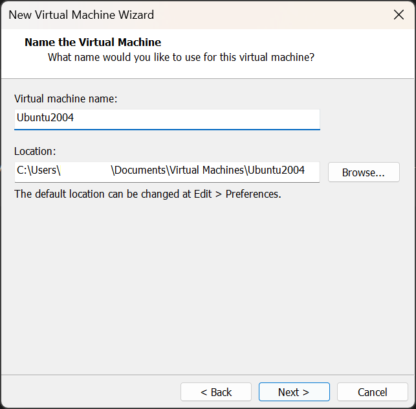Proceed with the Next > button

(294, 392)
